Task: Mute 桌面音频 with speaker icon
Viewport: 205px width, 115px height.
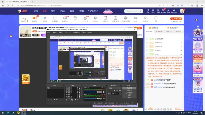Action: pyautogui.click(x=100, y=92)
